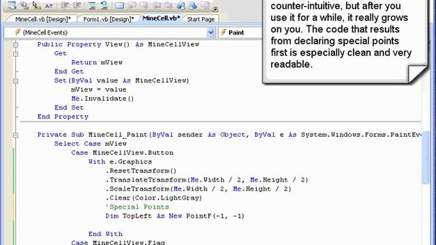Click the 'Return mView' line

coord(97,63)
